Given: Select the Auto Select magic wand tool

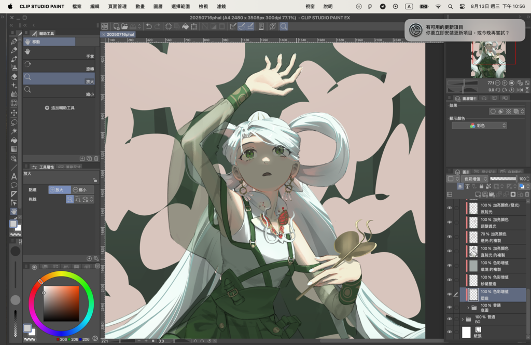Looking at the screenshot, I should tap(14, 131).
